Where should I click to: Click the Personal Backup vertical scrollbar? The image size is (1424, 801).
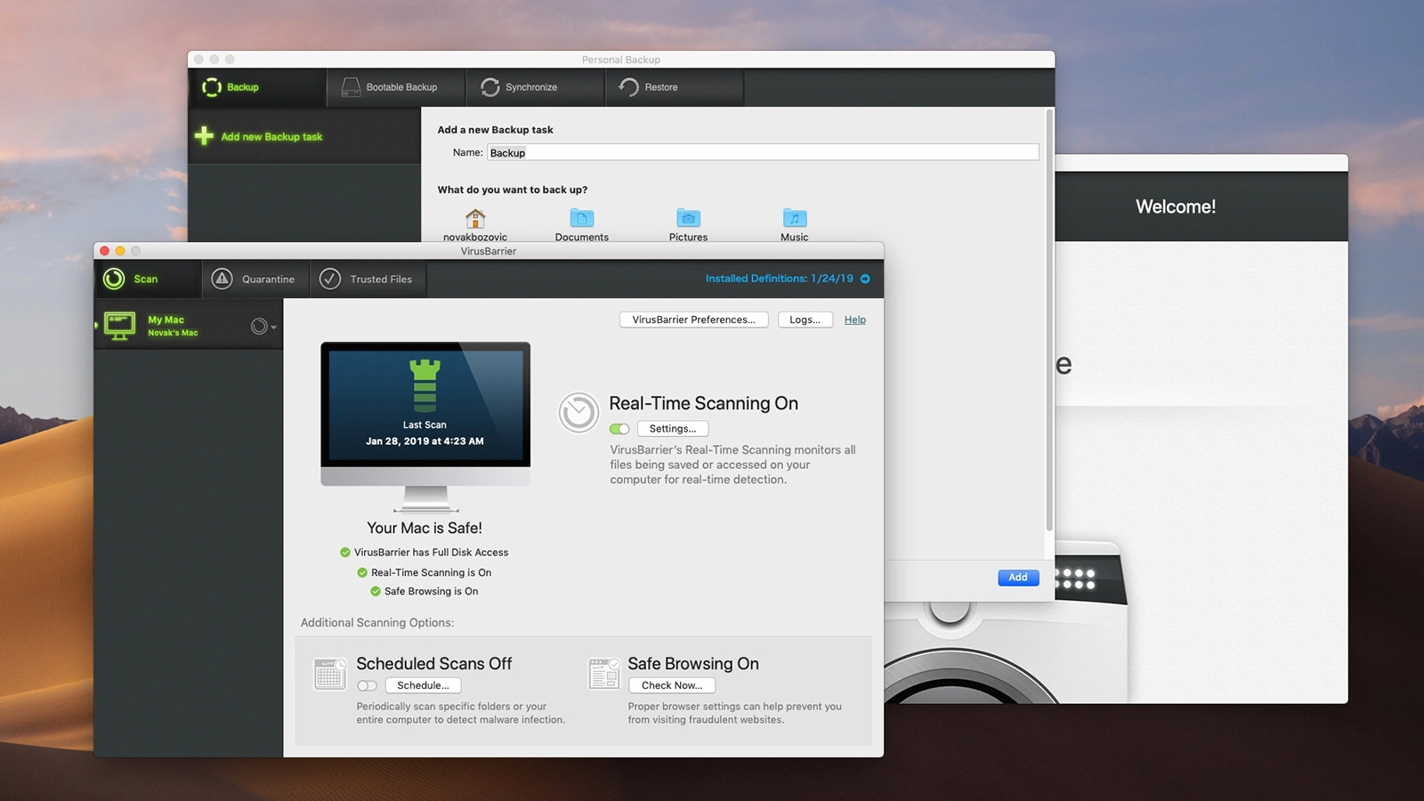tap(1049, 320)
